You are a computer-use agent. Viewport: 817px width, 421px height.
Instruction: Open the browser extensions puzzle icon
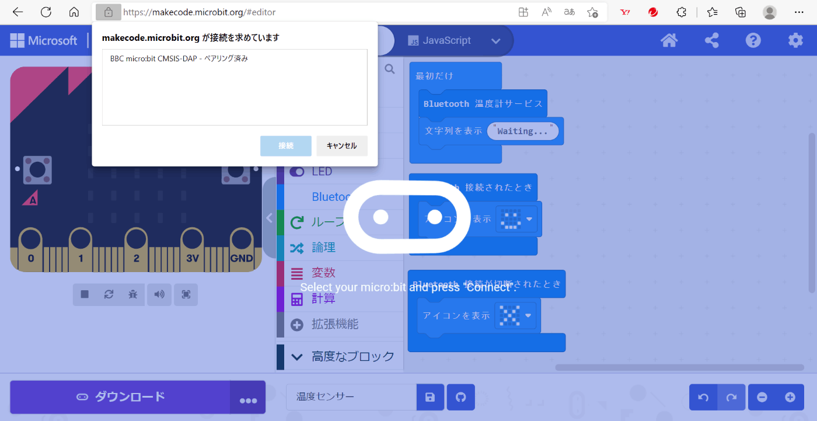pyautogui.click(x=681, y=12)
